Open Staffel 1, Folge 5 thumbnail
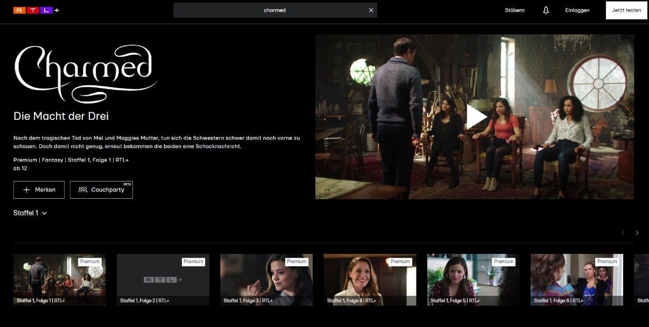Image resolution: width=649 pixels, height=327 pixels. click(473, 280)
